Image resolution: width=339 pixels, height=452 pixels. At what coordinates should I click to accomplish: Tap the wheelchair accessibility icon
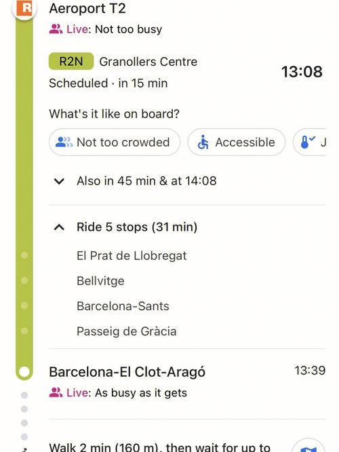pos(203,142)
